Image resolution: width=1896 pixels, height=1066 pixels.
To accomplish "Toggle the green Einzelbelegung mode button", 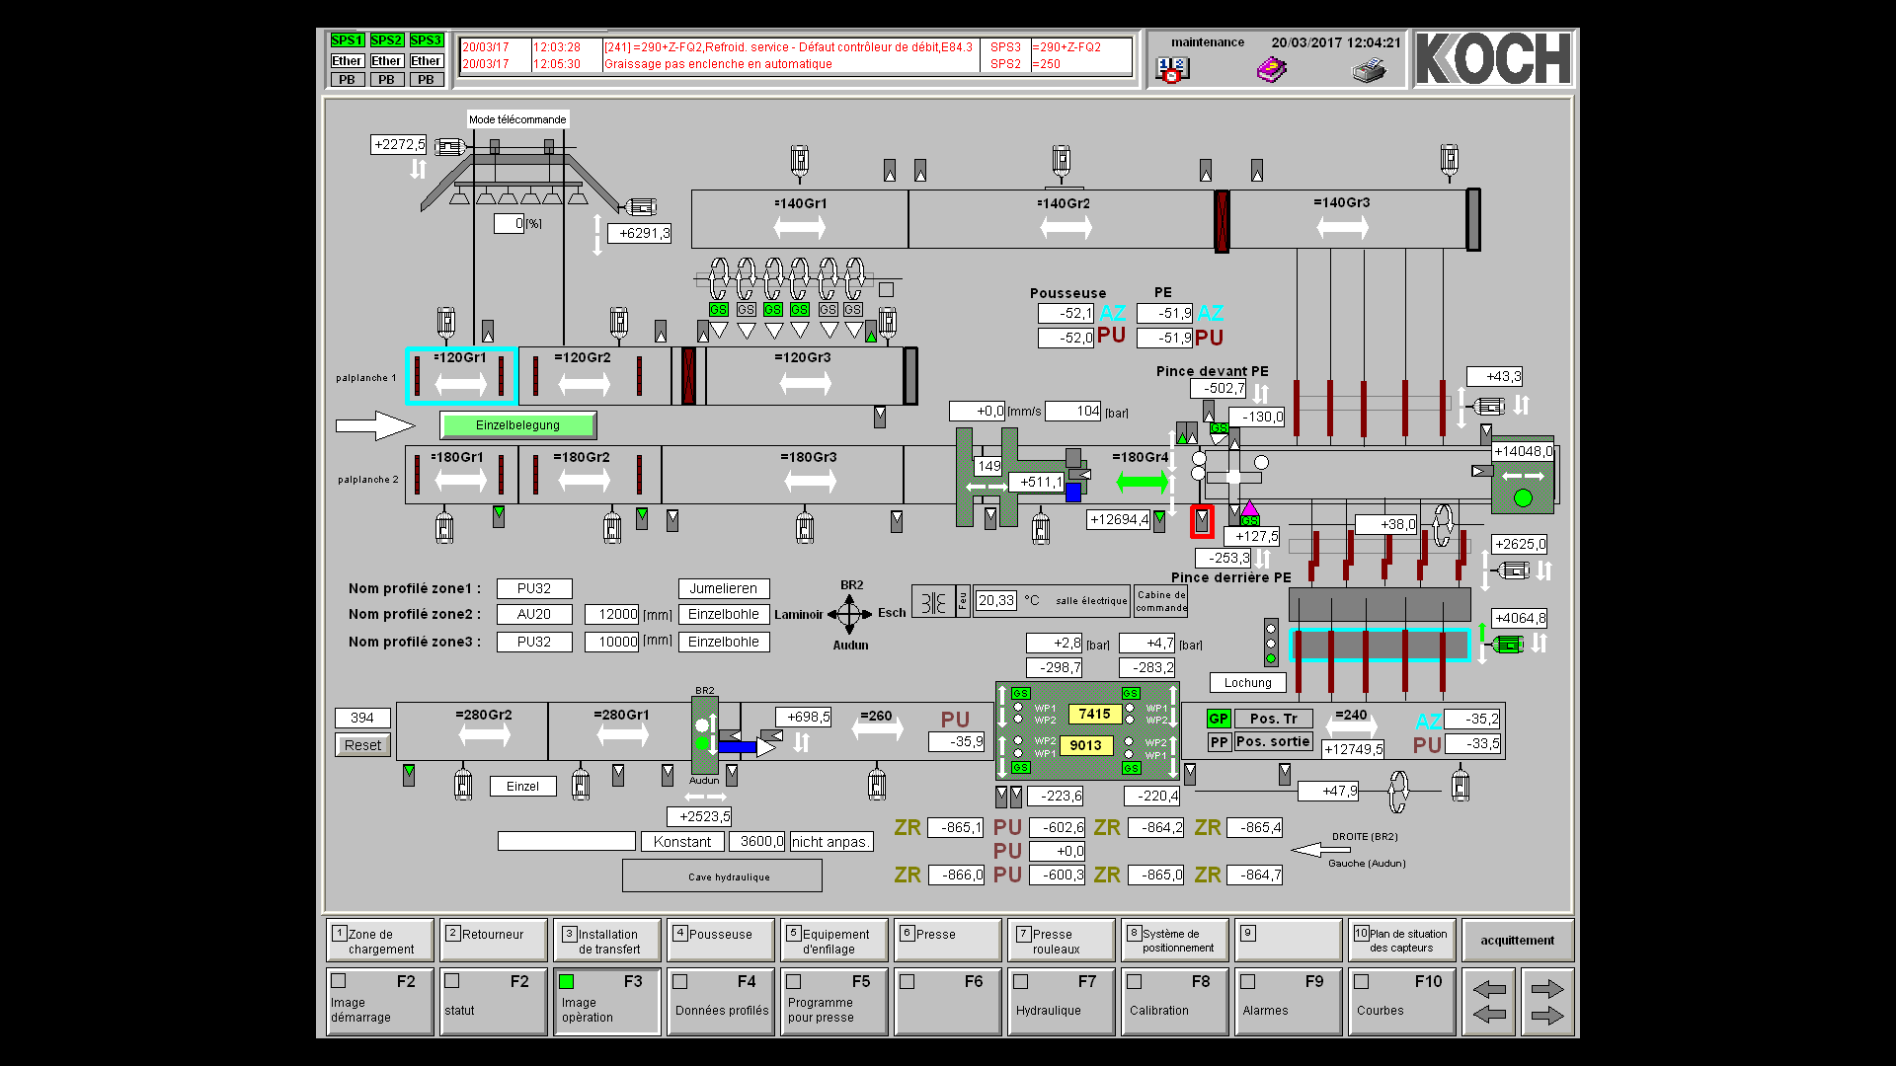I will coord(517,425).
